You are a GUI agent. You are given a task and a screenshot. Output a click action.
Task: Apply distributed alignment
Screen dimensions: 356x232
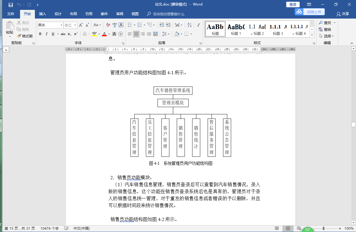(155, 34)
